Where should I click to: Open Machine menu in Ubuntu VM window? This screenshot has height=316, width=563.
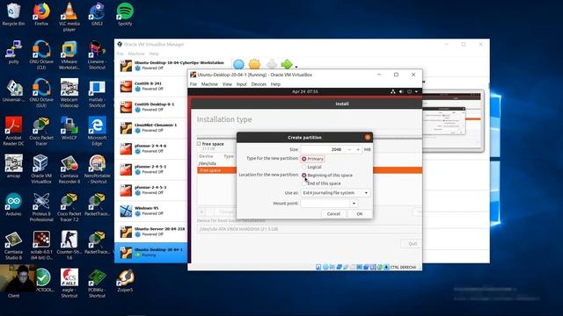click(x=209, y=84)
